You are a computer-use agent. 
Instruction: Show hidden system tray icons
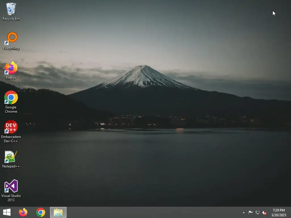244,213
